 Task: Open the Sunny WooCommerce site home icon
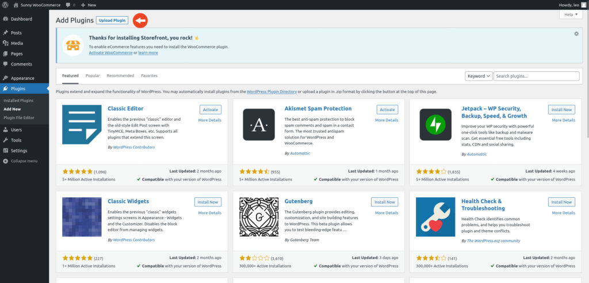coord(16,5)
